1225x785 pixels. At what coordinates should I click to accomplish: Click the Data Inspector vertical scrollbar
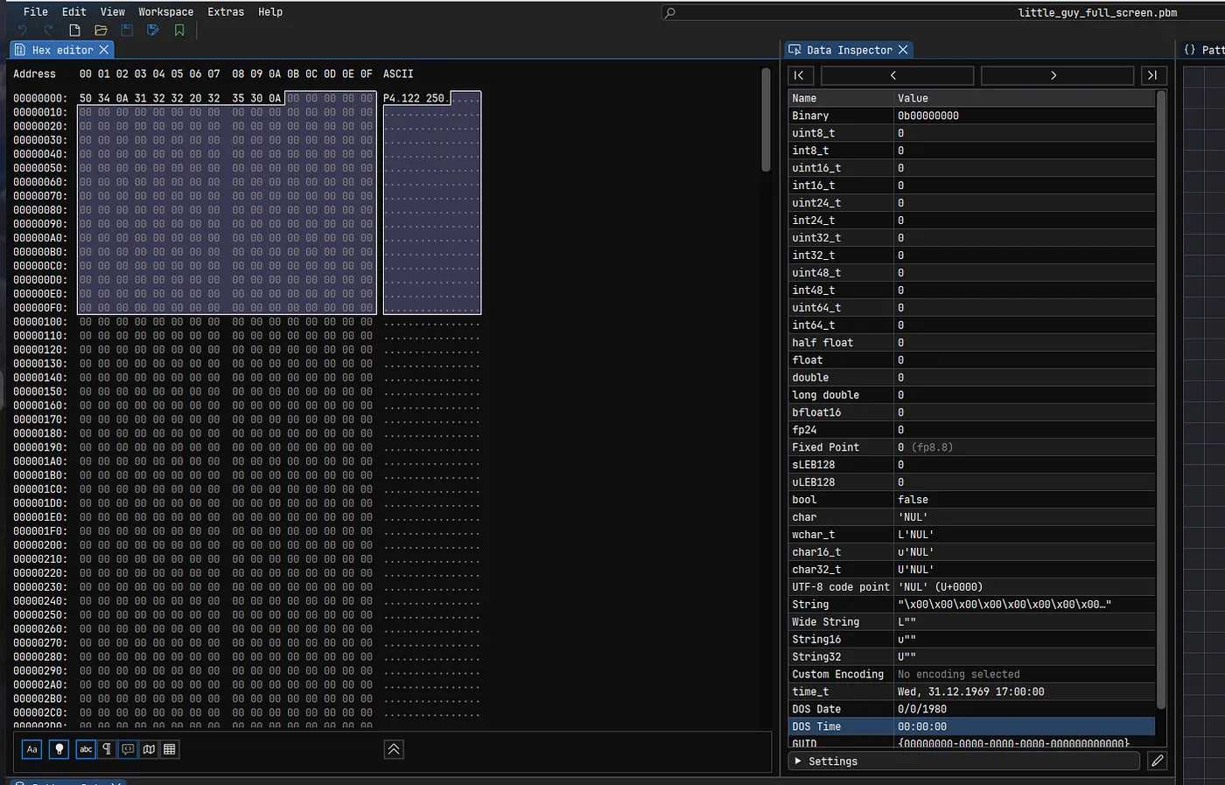1161,399
